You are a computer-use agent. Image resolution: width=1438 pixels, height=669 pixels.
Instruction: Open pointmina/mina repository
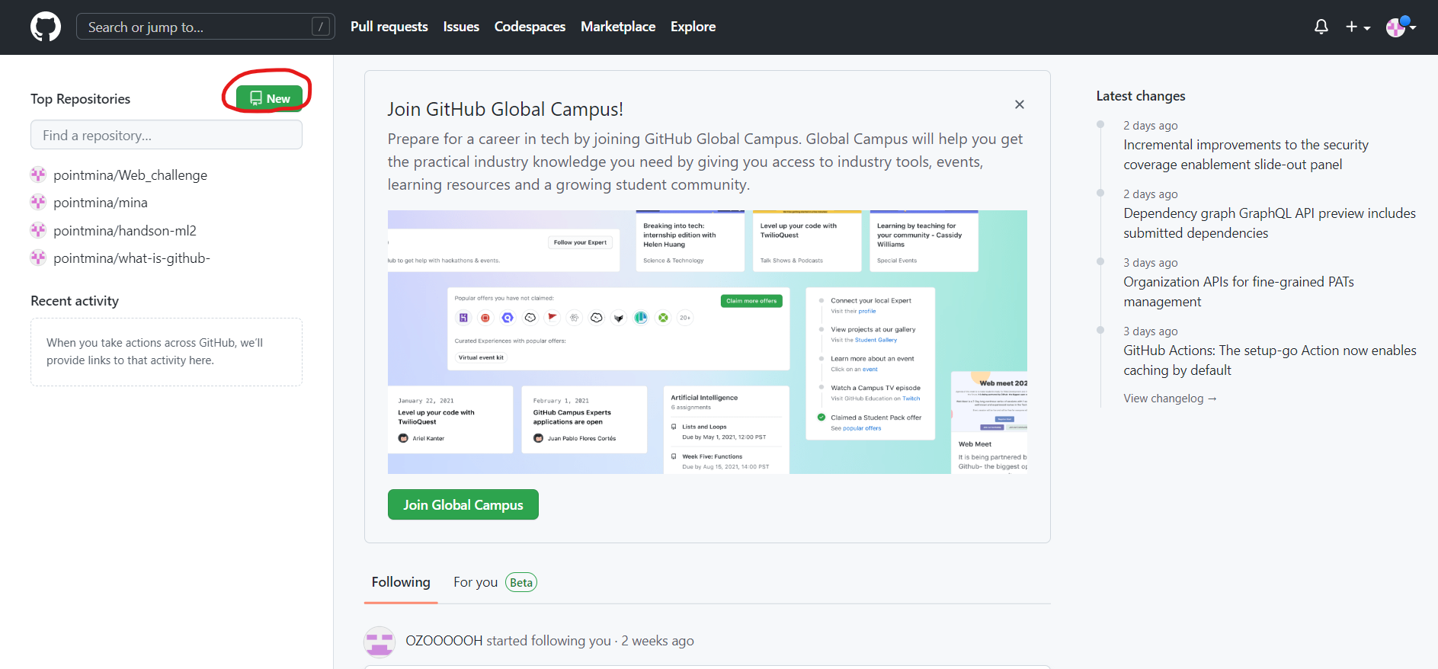[101, 203]
